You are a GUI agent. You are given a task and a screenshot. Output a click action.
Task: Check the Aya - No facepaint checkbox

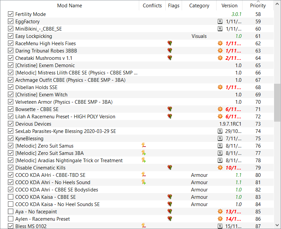pos(11,212)
